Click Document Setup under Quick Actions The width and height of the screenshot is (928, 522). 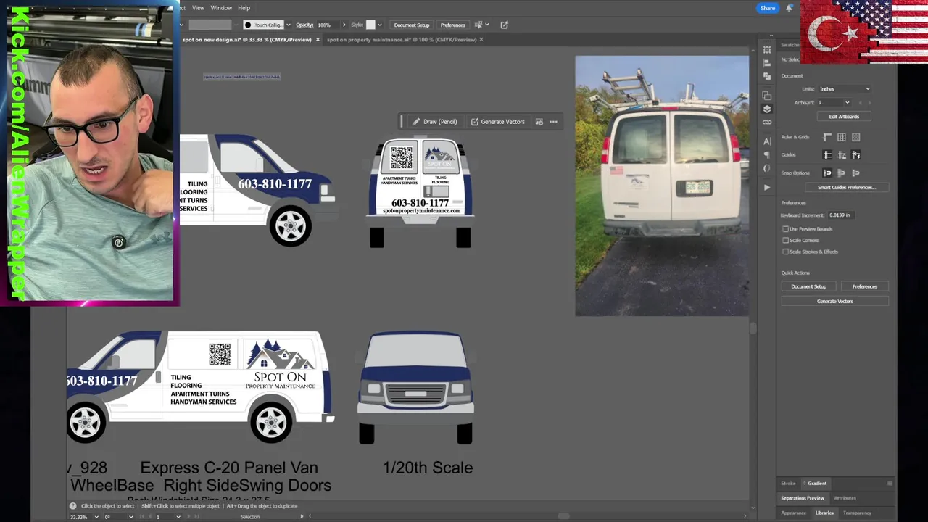tap(808, 286)
